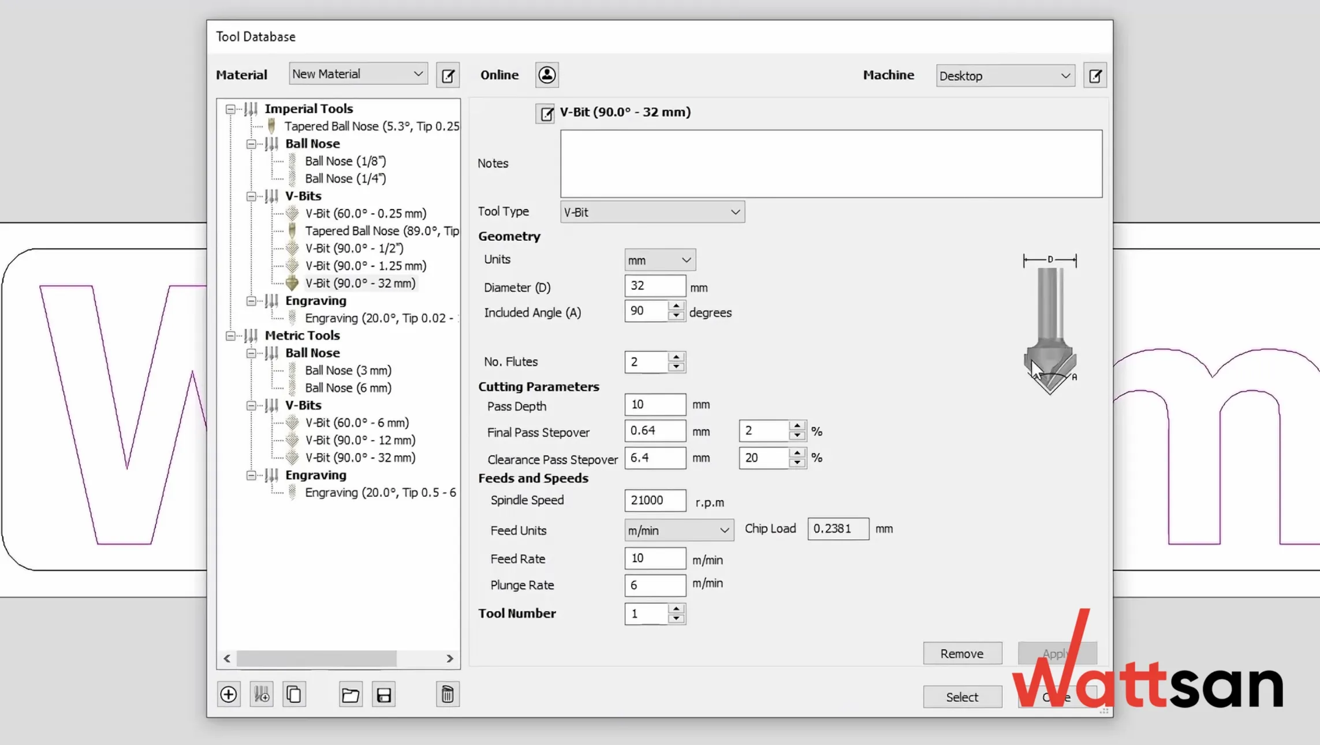Open the Material dropdown

coord(358,74)
